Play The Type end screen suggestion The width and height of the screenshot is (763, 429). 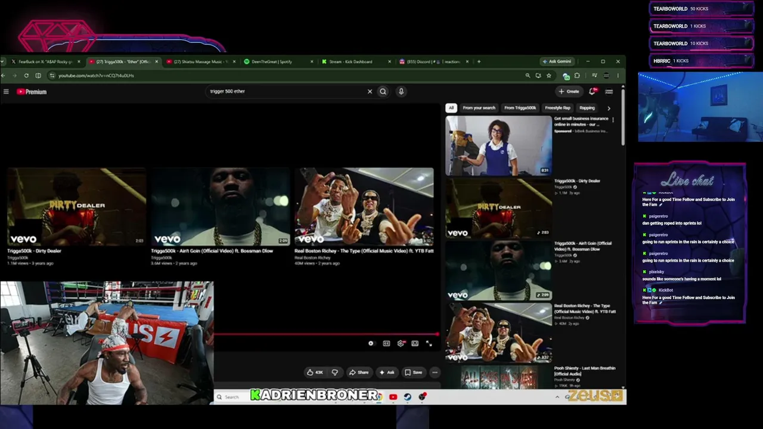click(x=364, y=206)
